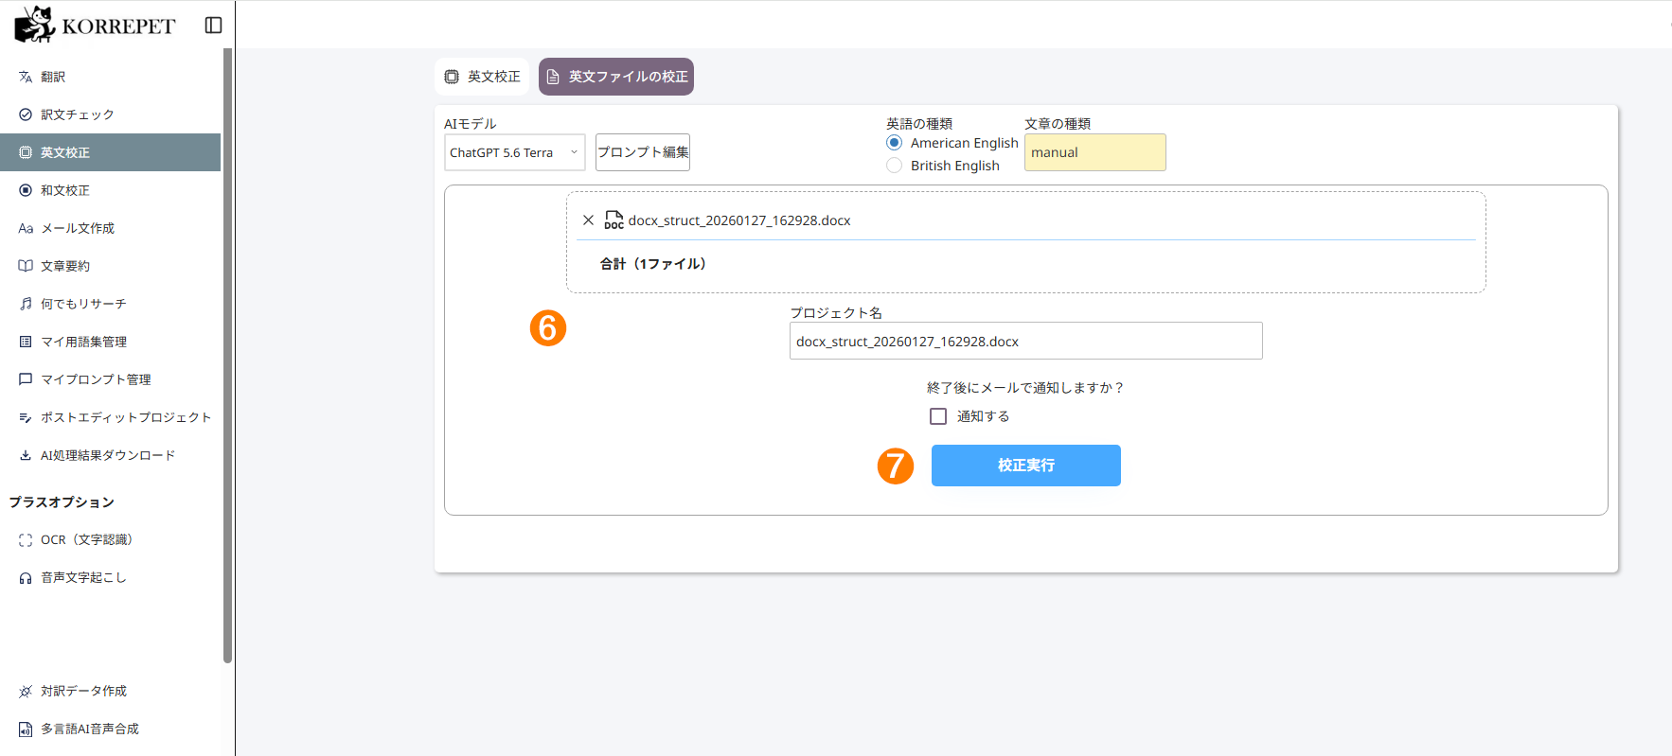Click the 訳文チェック checkmark icon
This screenshot has height=756, width=1672.
26,114
